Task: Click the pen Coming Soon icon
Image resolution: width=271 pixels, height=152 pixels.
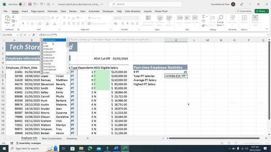Action: [241, 4]
